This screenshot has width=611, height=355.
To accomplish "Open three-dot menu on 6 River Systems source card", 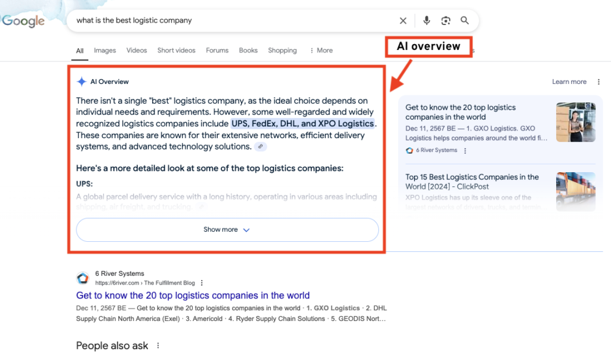I will tap(465, 151).
